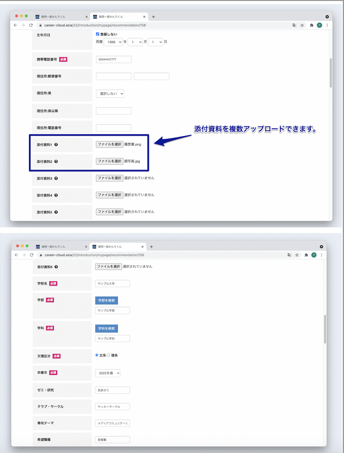Bookmark the page with the star icon in the upper window

pos(302,25)
